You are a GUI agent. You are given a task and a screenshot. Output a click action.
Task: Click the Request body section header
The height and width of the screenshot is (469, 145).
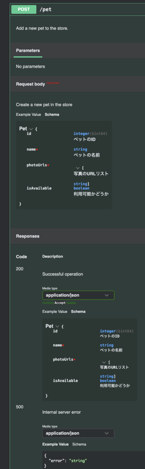[30, 84]
